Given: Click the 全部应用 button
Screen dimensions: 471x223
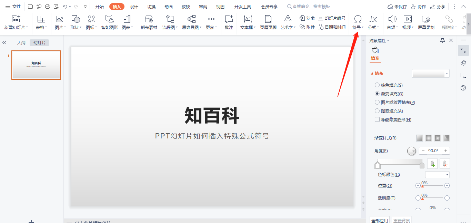Looking at the screenshot, I should (379, 220).
